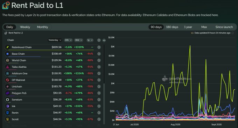
Task: Click the Soneium logo icon
Action: 7,99
